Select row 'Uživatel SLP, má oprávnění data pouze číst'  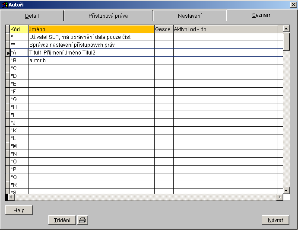tap(80, 37)
